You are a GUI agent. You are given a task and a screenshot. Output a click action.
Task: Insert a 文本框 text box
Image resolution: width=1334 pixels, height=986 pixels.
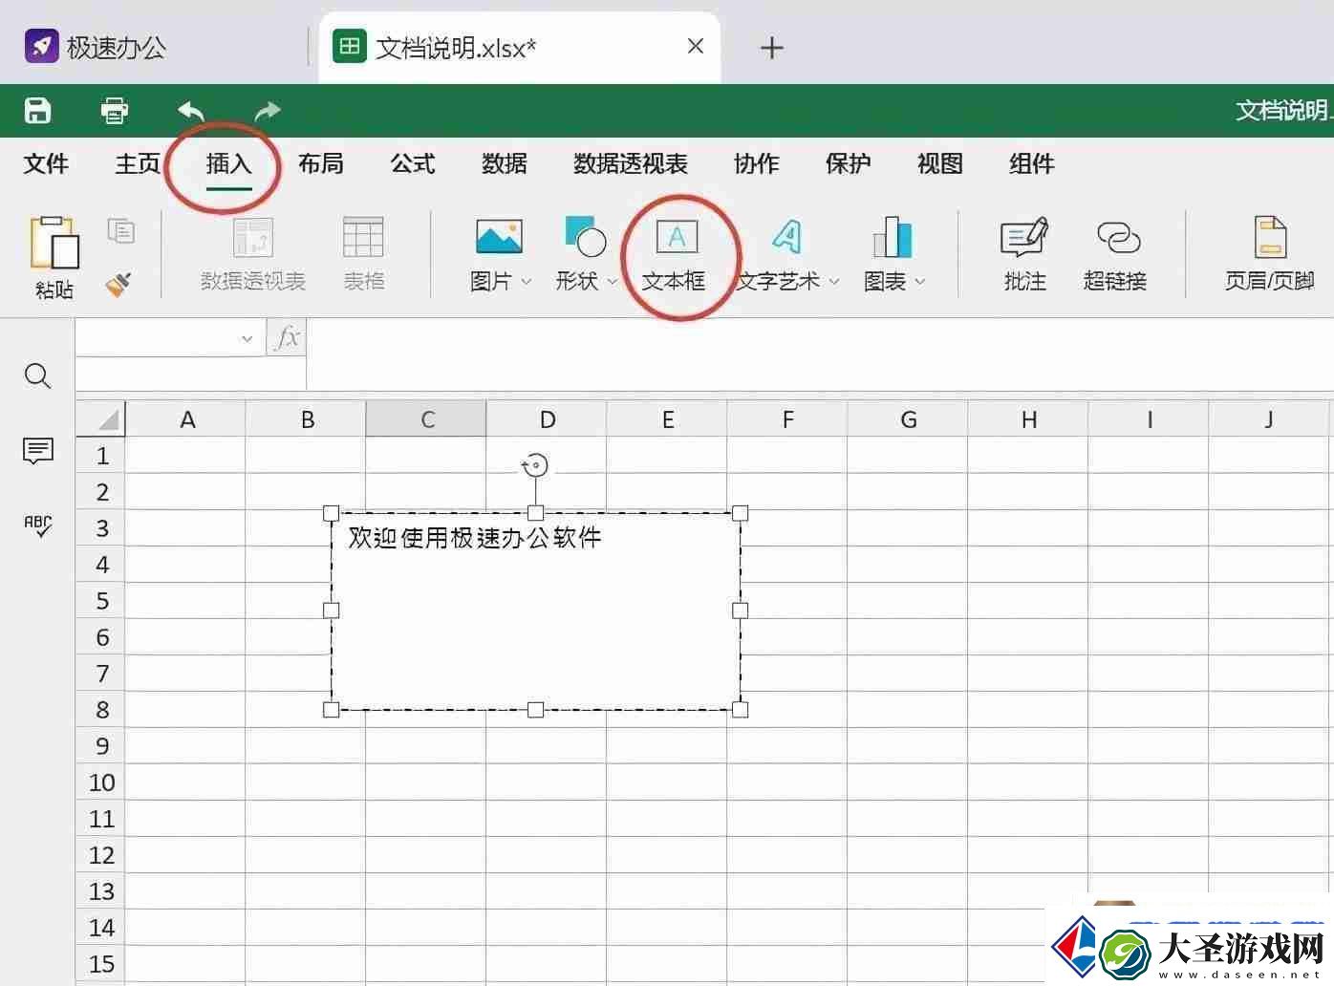click(675, 255)
